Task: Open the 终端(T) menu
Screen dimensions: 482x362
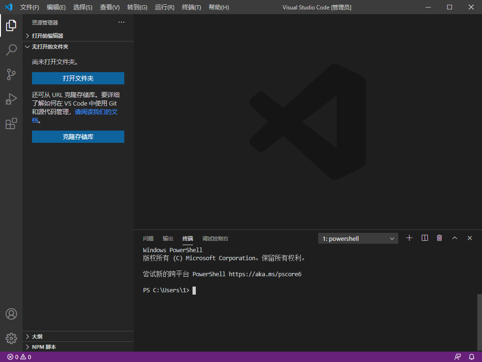Action: [x=191, y=8]
